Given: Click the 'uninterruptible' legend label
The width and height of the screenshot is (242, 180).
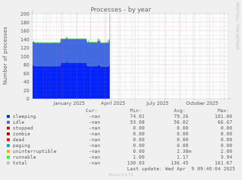Looking at the screenshot, I should pos(35,151).
